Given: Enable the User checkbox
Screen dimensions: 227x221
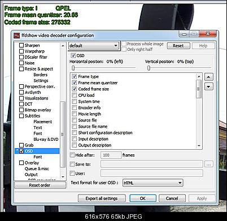Looking at the screenshot, I should click(x=72, y=173).
